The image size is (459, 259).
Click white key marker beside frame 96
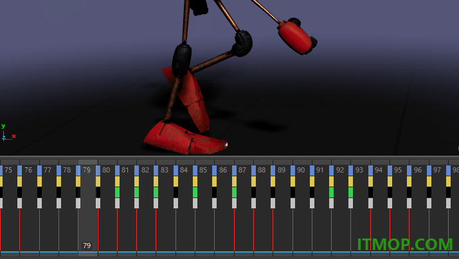pyautogui.click(x=410, y=203)
